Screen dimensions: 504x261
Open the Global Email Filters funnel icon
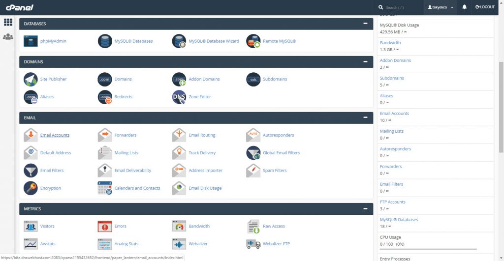(x=253, y=153)
